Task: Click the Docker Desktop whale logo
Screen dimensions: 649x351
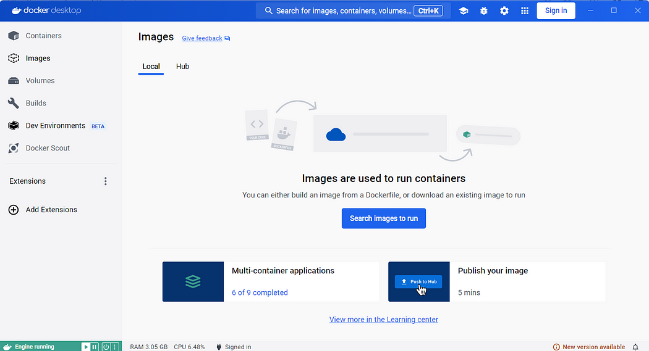Action: pos(17,10)
